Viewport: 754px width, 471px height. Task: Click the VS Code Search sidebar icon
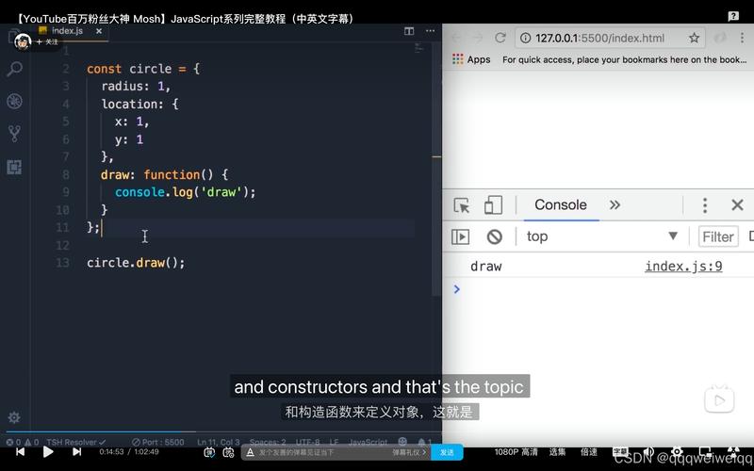tap(14, 69)
